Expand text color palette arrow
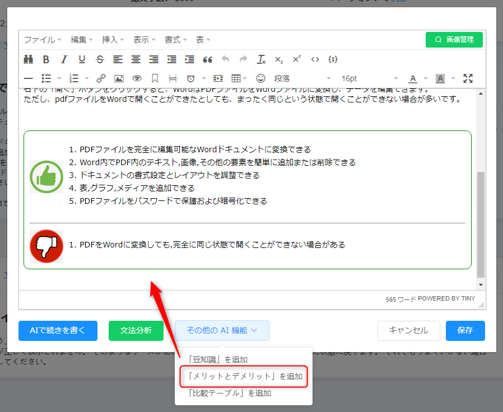 click(x=426, y=78)
